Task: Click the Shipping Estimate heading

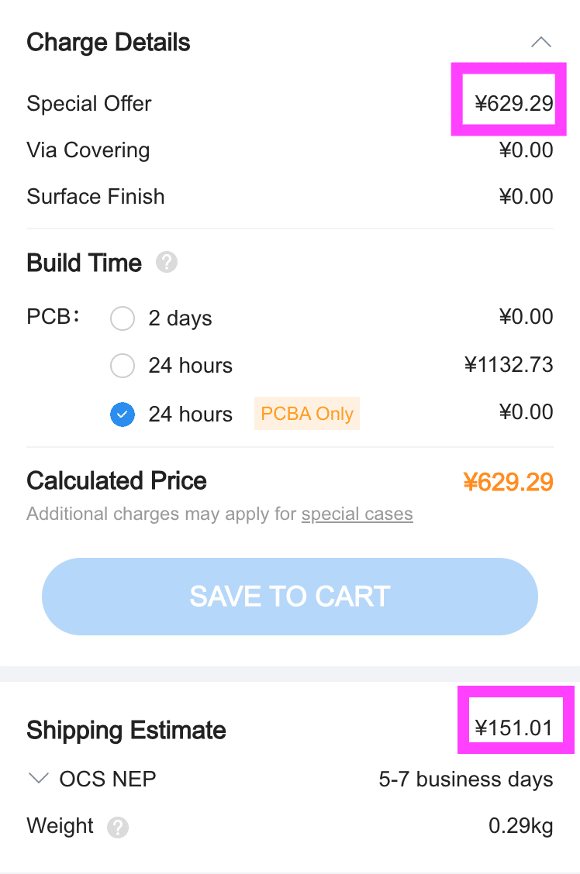Action: pos(126,730)
